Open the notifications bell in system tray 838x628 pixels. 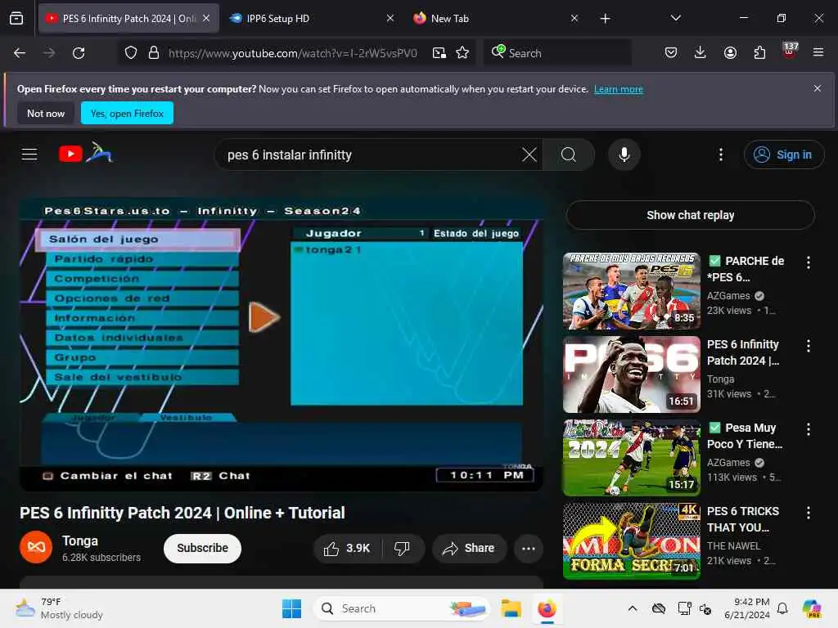[782, 608]
